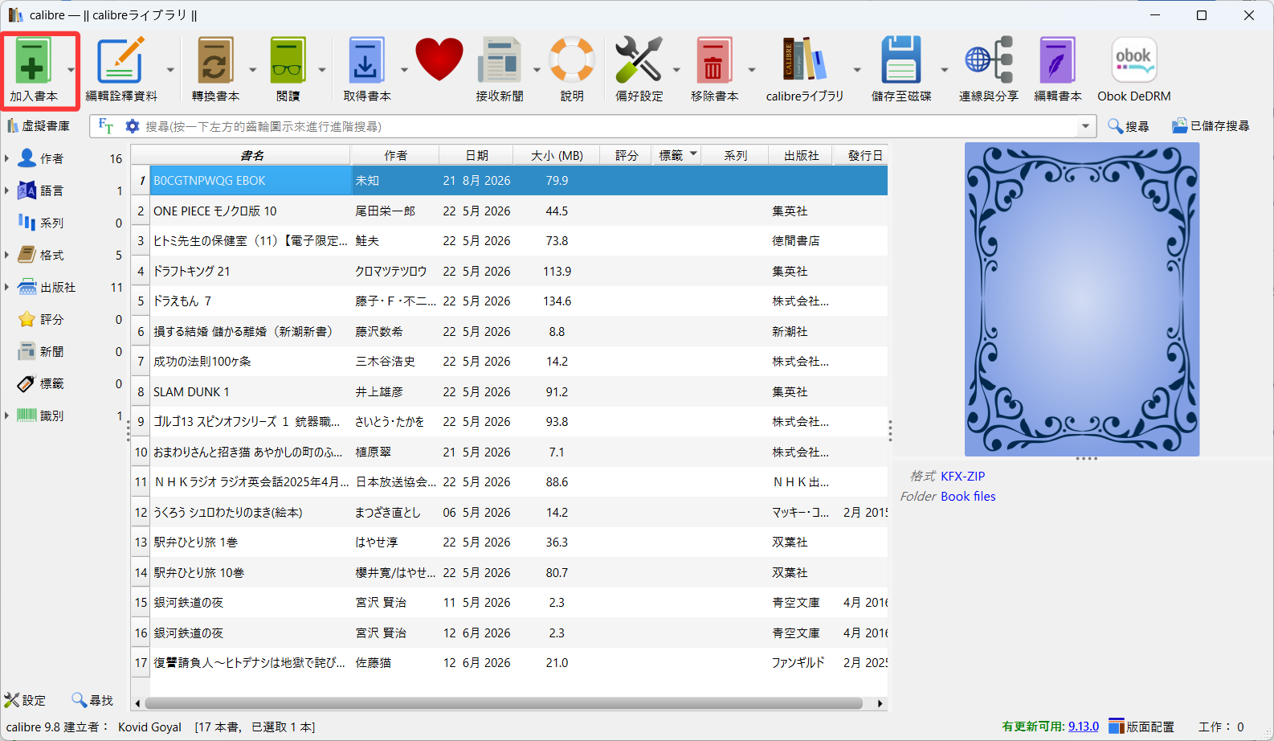Select book row ドラえもん 7
This screenshot has height=741, width=1274.
[x=510, y=301]
